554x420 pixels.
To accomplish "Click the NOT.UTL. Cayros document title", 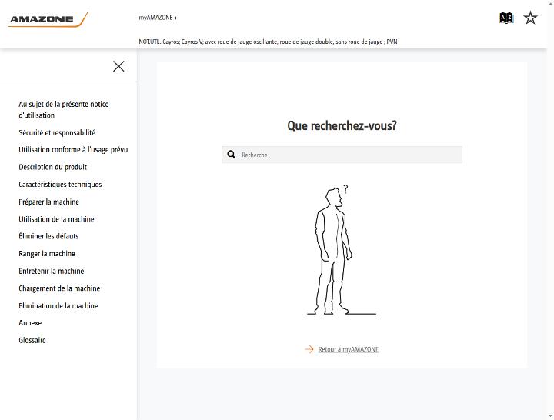I will click(268, 42).
